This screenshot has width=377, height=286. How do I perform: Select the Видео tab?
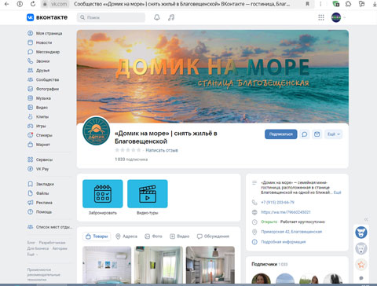point(180,236)
